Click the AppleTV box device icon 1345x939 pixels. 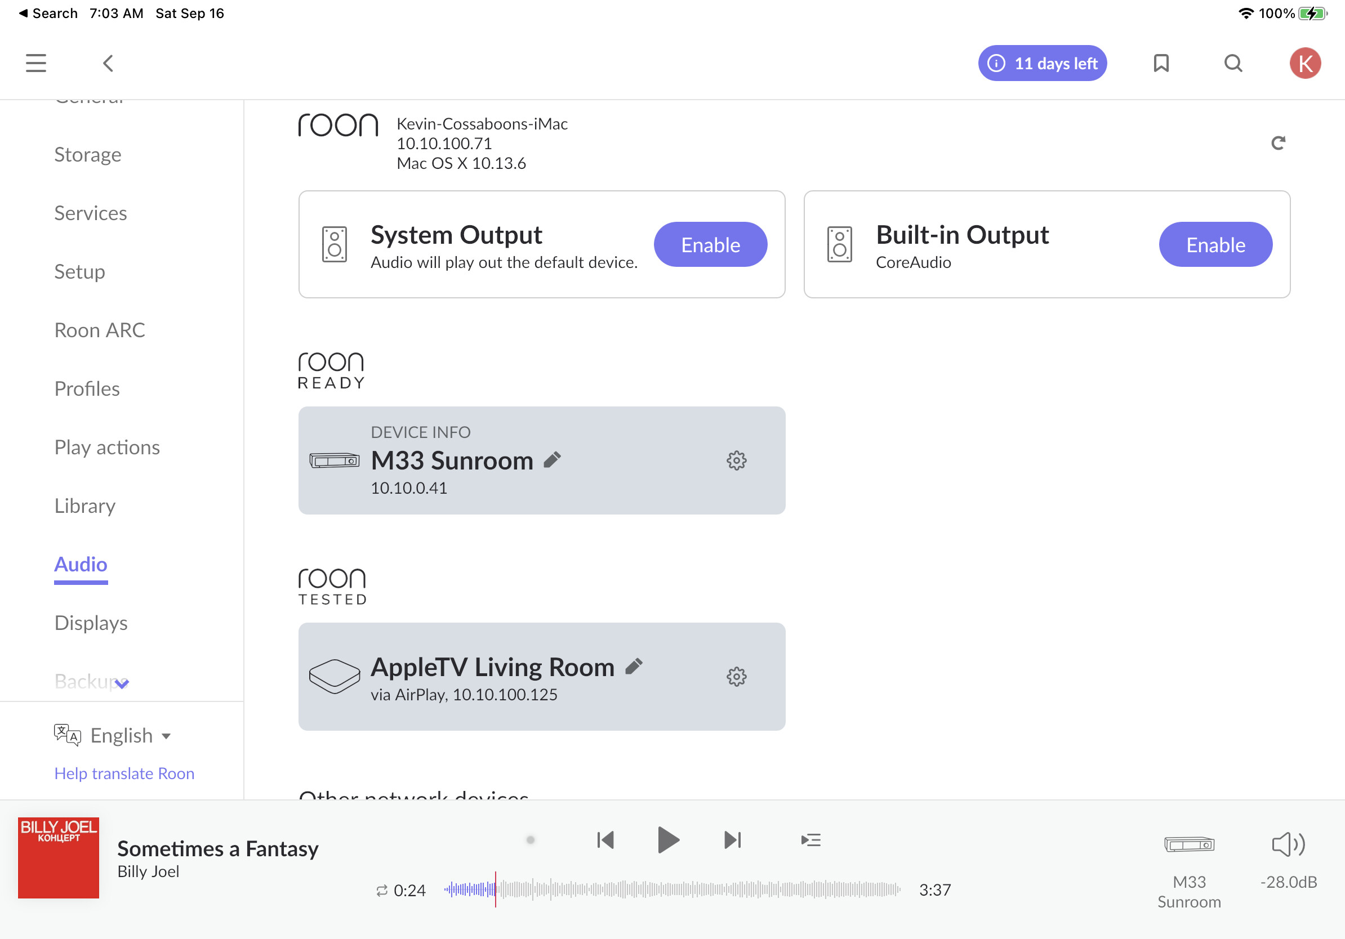(335, 677)
